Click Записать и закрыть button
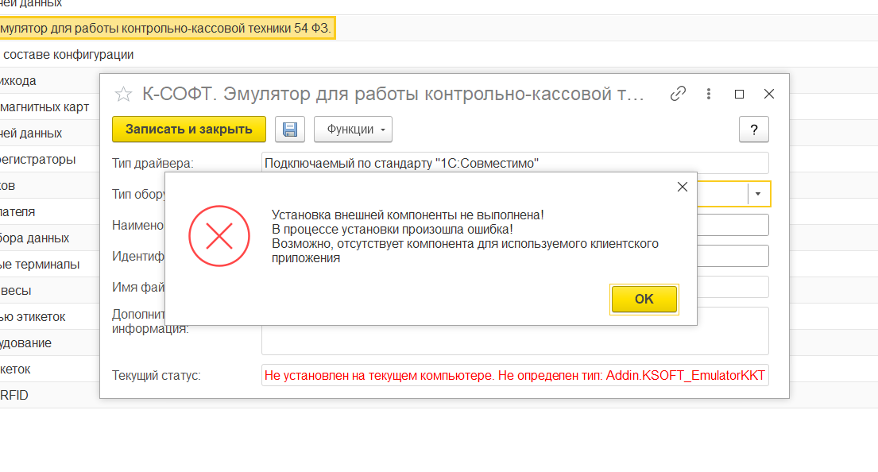Screen dimensions: 878x472 click(188, 130)
